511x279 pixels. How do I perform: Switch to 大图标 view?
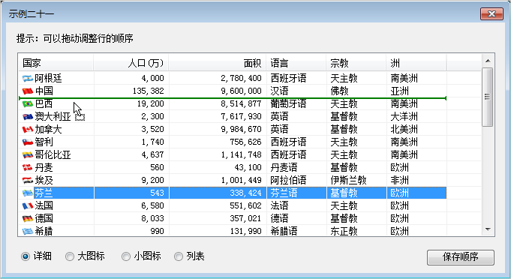(70, 256)
